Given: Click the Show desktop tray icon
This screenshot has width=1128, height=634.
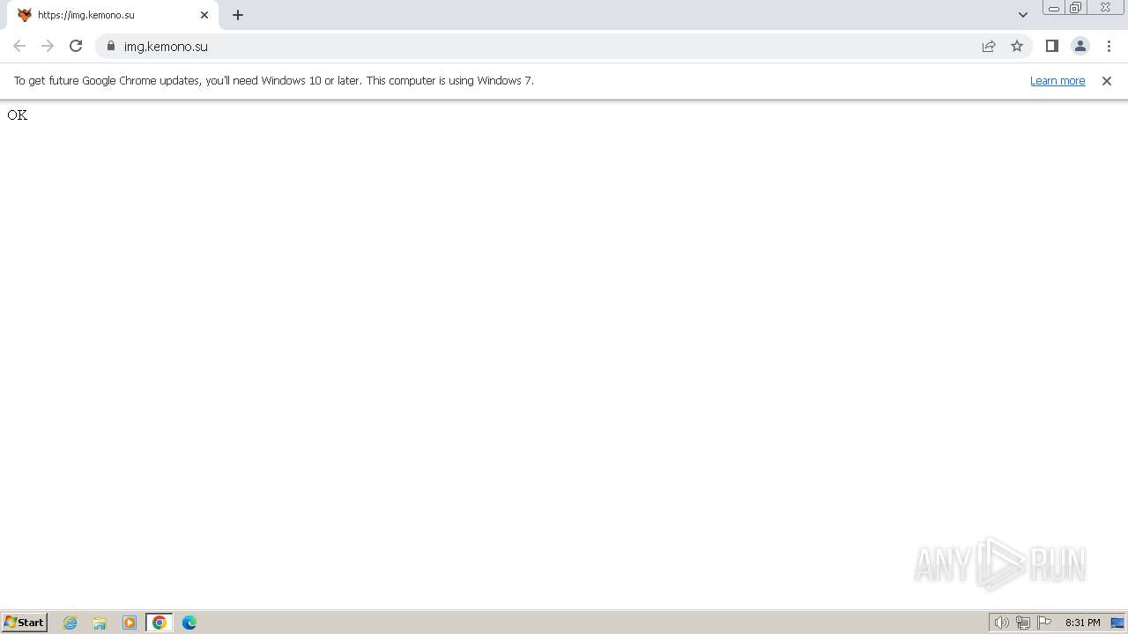Looking at the screenshot, I should click(x=1117, y=623).
